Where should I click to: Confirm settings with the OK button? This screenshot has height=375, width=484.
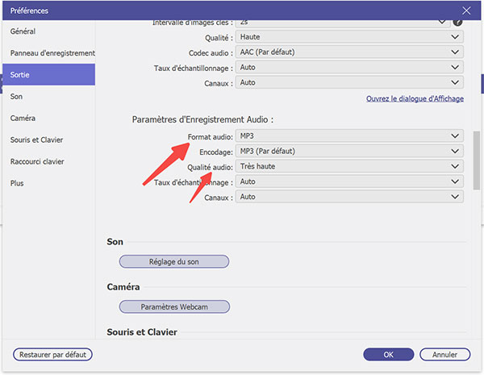[389, 354]
